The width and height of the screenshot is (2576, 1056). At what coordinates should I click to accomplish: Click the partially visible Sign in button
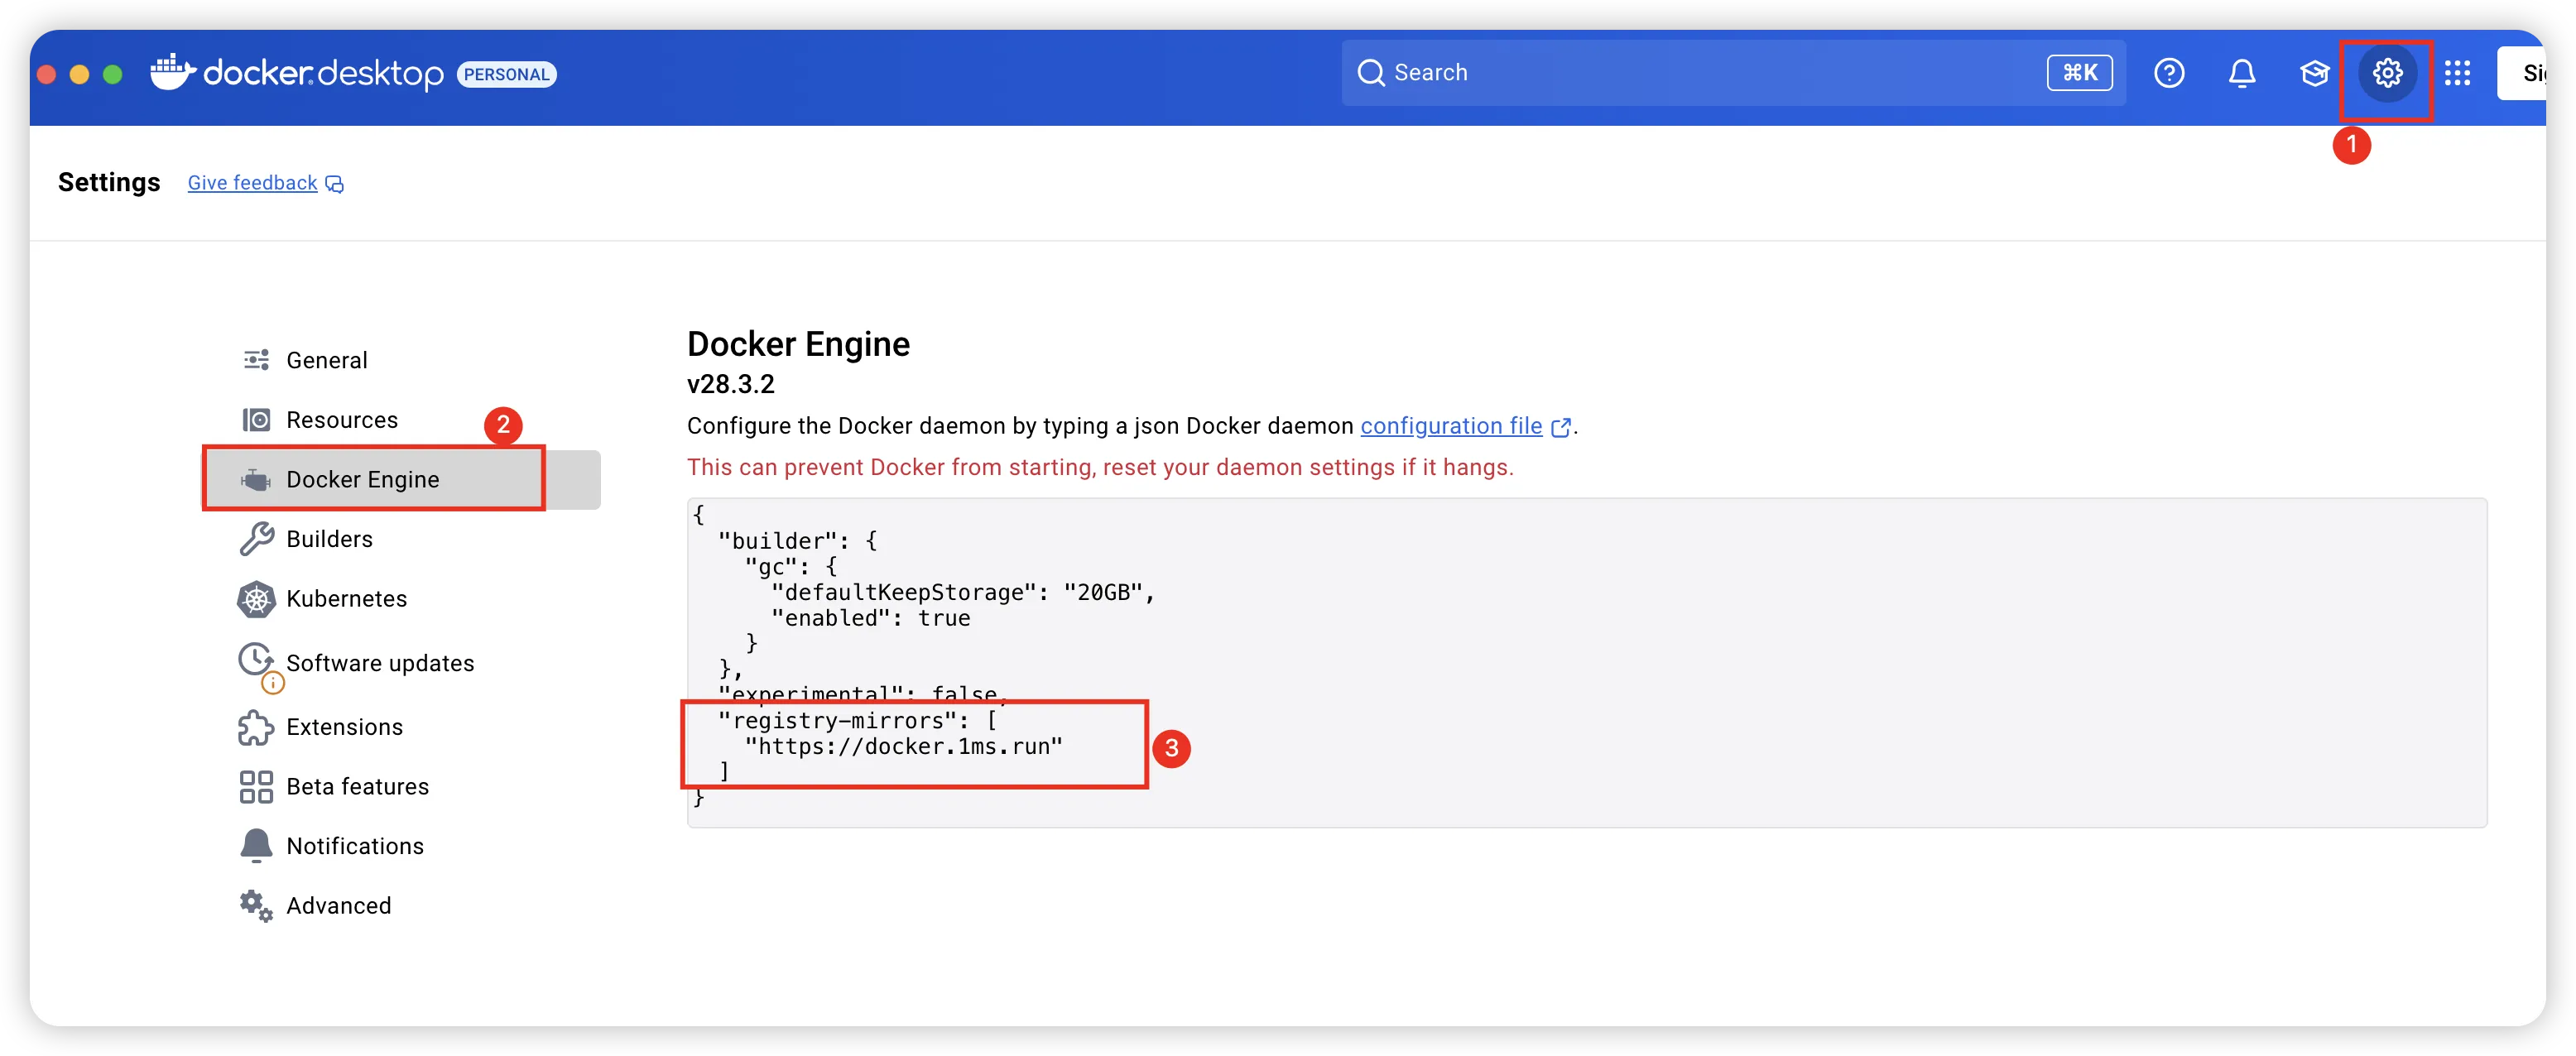[x=2522, y=73]
